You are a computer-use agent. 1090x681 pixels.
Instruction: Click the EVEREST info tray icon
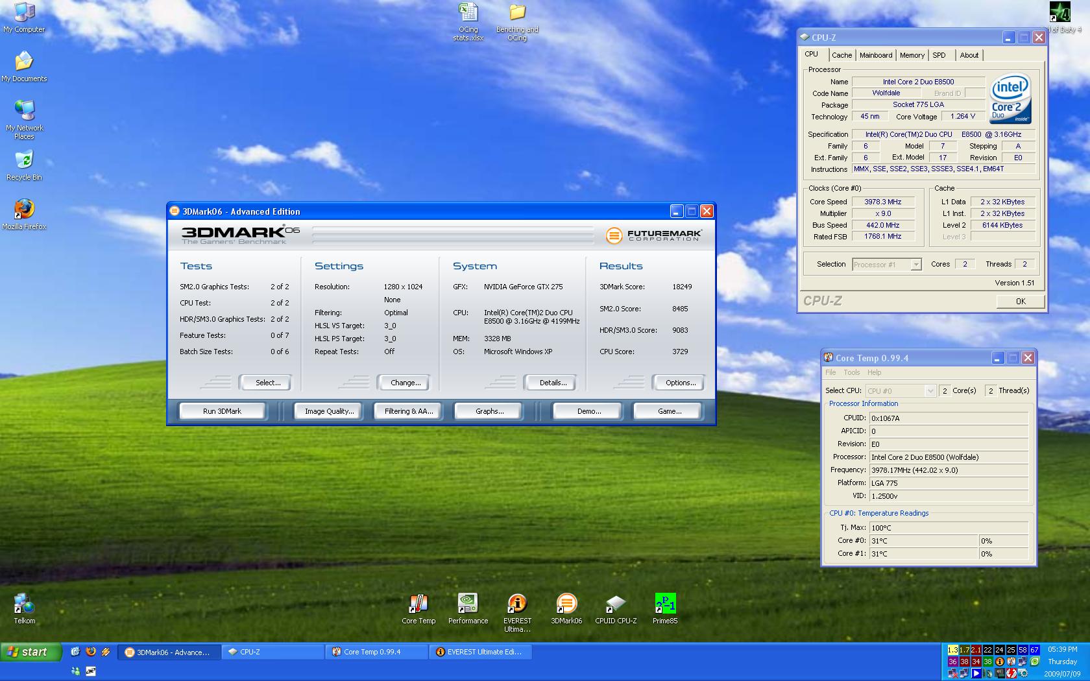coord(1000,662)
